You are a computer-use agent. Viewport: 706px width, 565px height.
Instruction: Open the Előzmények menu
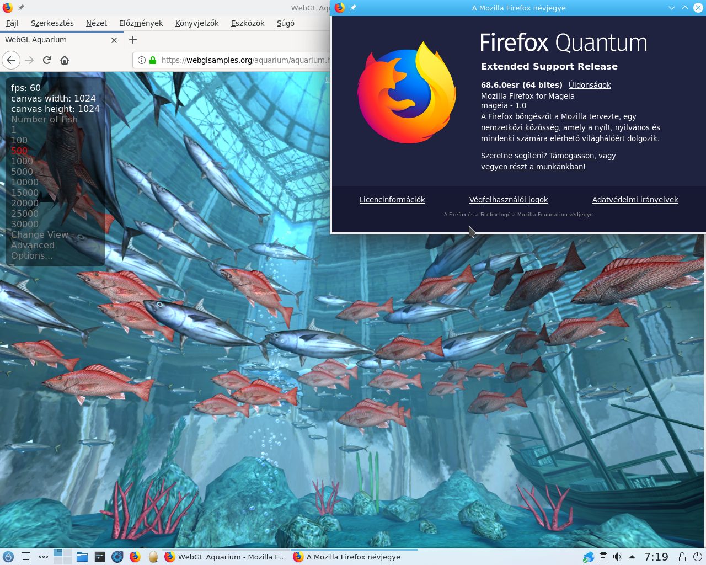pyautogui.click(x=141, y=23)
